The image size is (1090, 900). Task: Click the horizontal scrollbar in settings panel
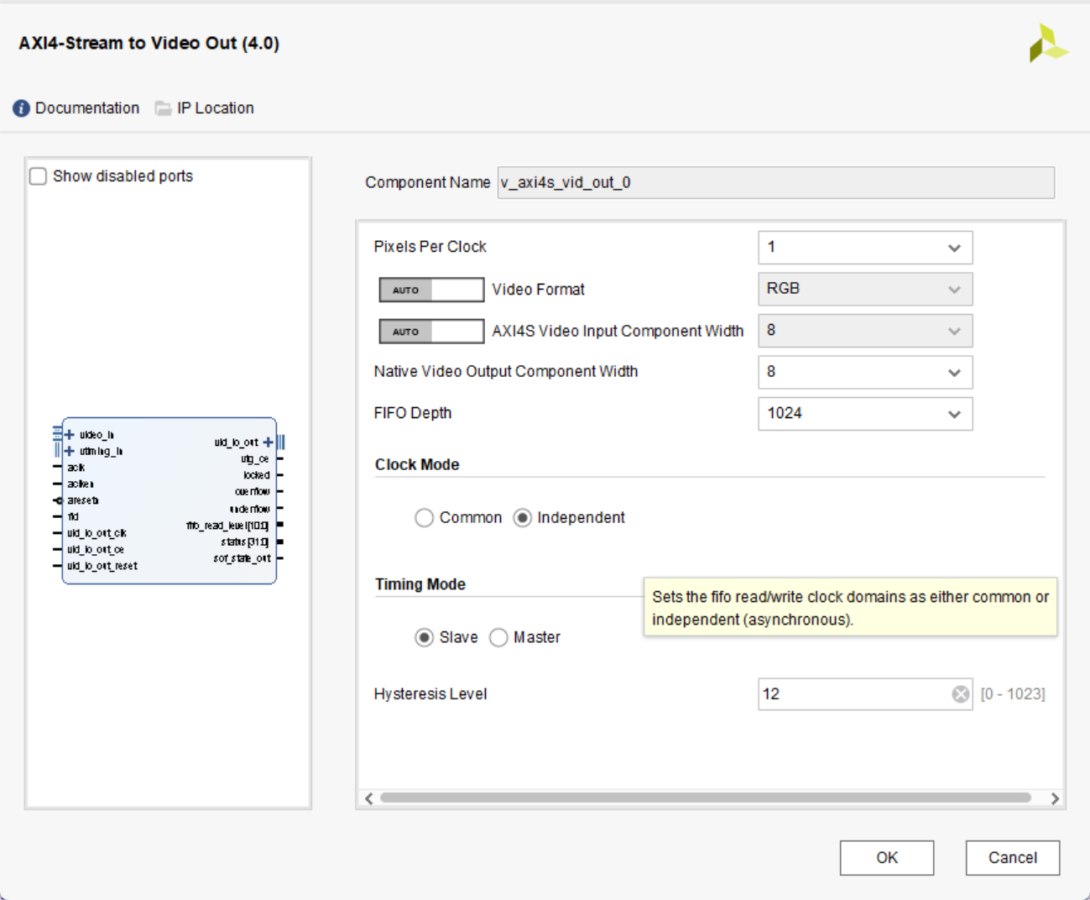[x=705, y=798]
